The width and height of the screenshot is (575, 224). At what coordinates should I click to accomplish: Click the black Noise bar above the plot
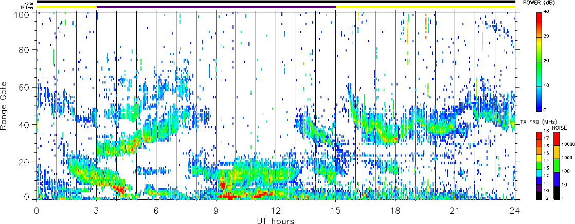276,2
